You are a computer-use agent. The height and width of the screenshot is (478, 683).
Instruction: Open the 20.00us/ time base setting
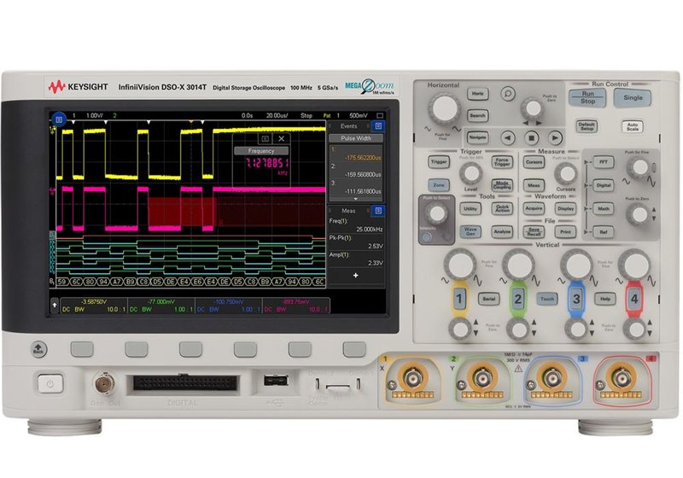click(277, 116)
